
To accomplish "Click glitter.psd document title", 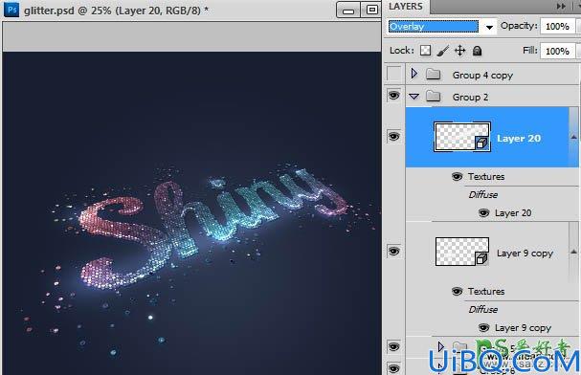I will pyautogui.click(x=116, y=11).
